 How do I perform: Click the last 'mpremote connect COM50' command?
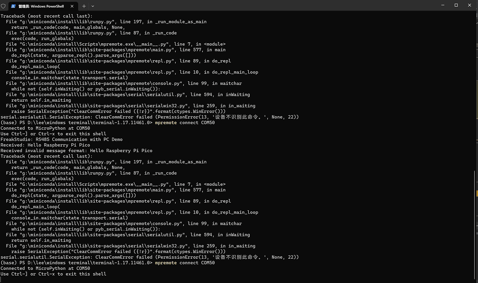(x=185, y=263)
